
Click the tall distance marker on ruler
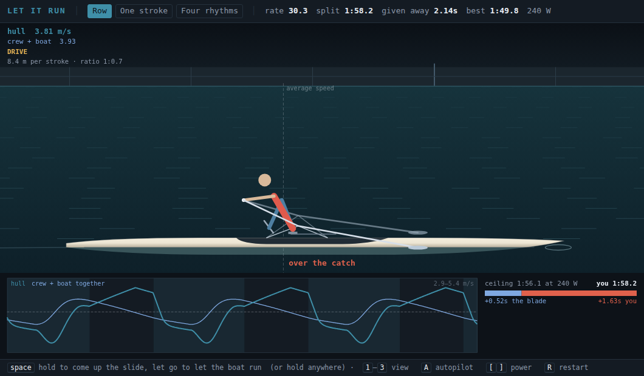coord(434,75)
